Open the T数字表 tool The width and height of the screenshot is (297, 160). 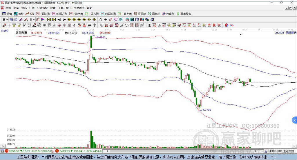pyautogui.click(x=125, y=14)
